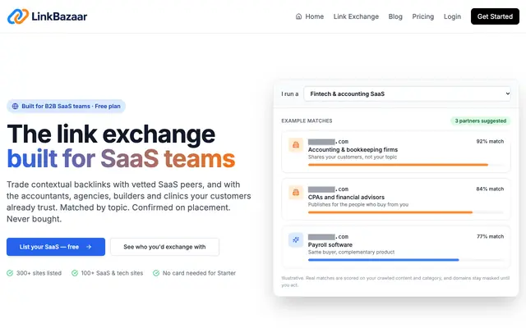The height and width of the screenshot is (328, 526).
Task: Click the orange icon for CPAs and financial advisors
Action: click(x=296, y=193)
